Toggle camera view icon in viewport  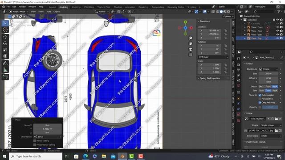pyautogui.click(x=190, y=49)
